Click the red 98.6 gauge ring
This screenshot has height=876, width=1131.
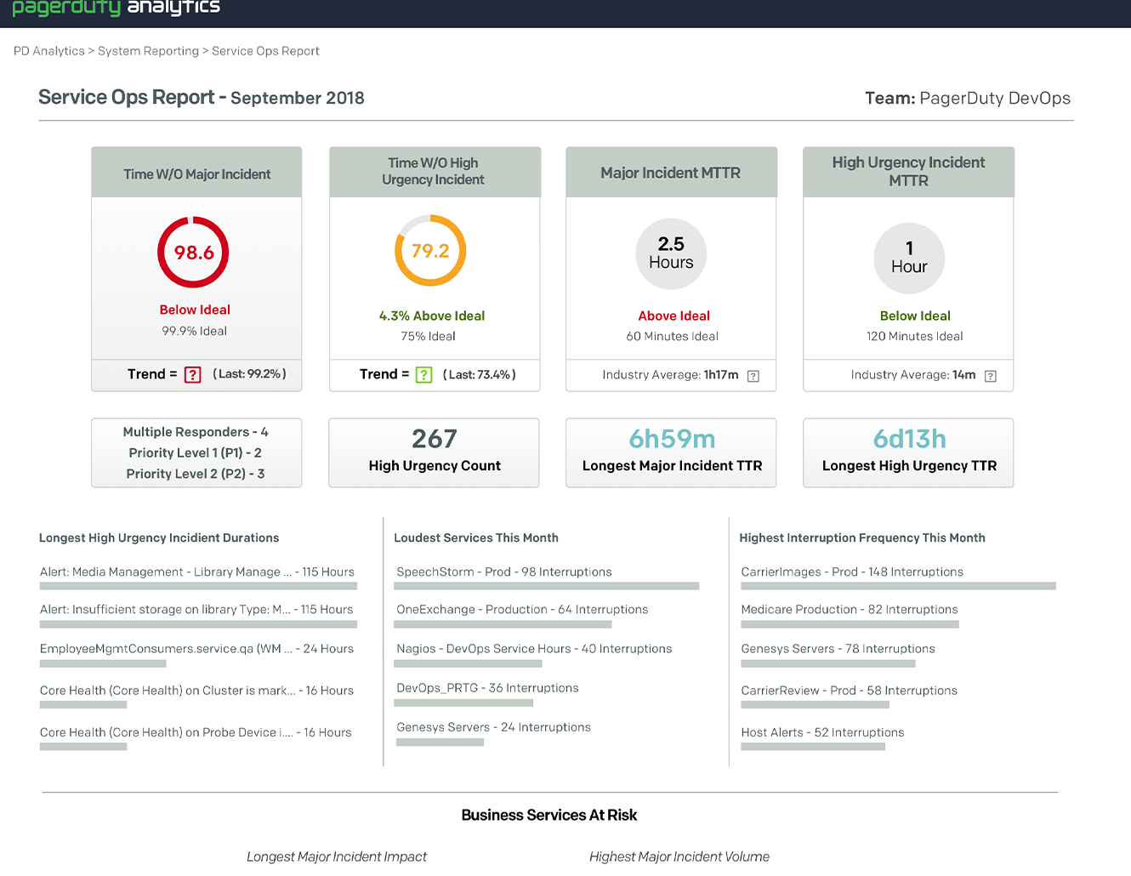194,253
